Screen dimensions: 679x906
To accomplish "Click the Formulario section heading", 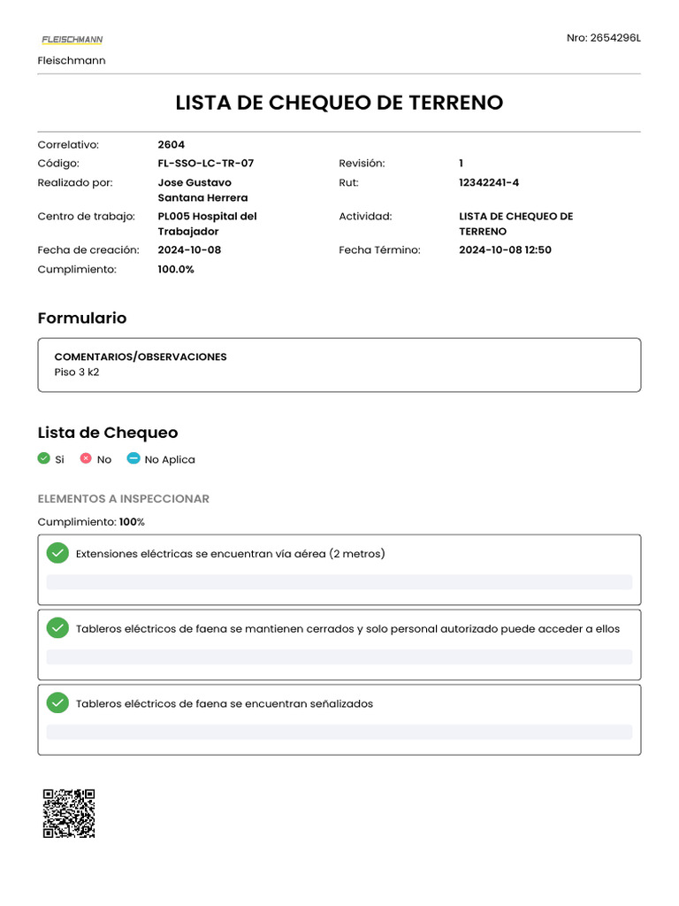I will coord(82,318).
